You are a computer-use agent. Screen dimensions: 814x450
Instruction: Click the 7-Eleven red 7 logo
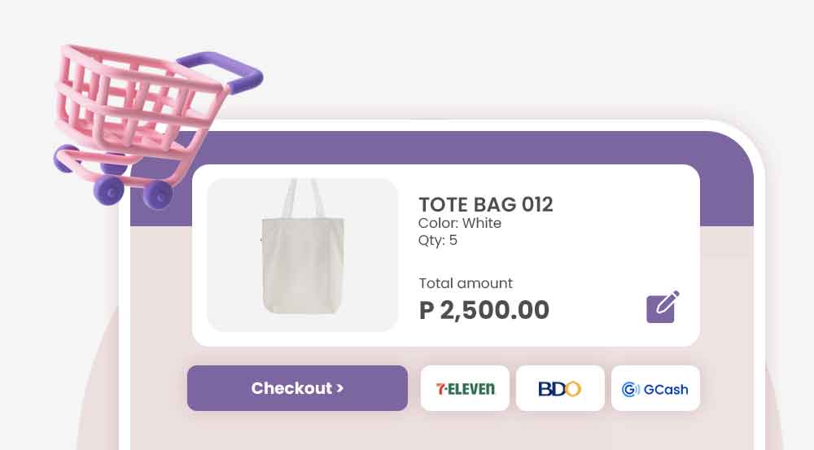point(440,389)
